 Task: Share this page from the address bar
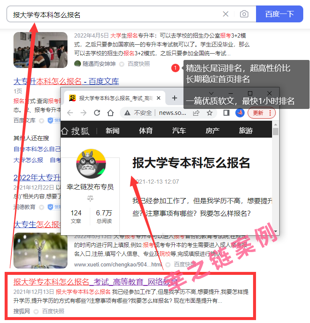196,113
